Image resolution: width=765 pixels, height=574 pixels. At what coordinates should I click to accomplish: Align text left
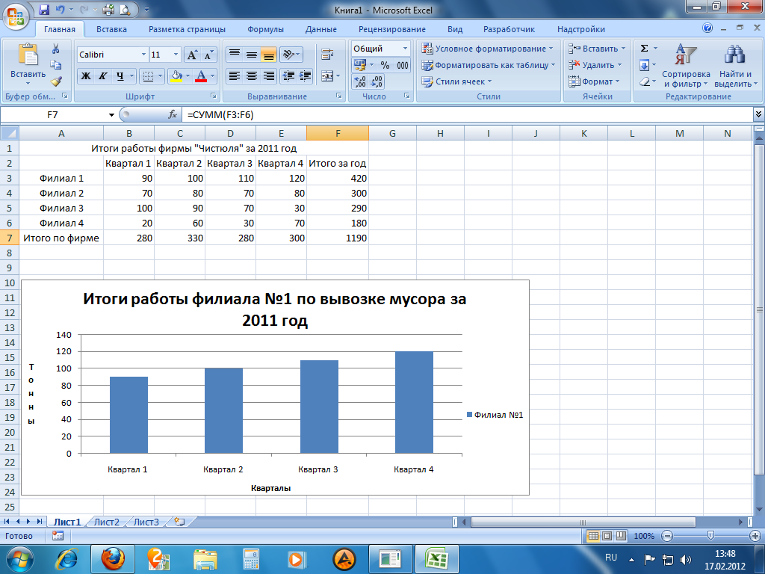coord(235,75)
